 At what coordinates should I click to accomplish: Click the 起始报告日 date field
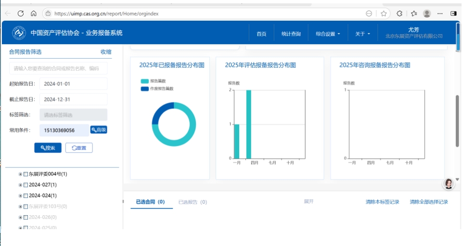pos(73,84)
